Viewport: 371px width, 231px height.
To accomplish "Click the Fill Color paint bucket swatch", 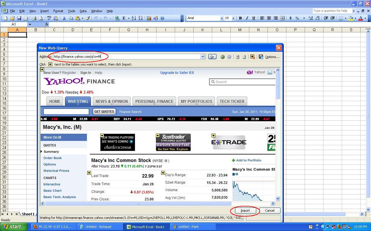I will point(351,18).
